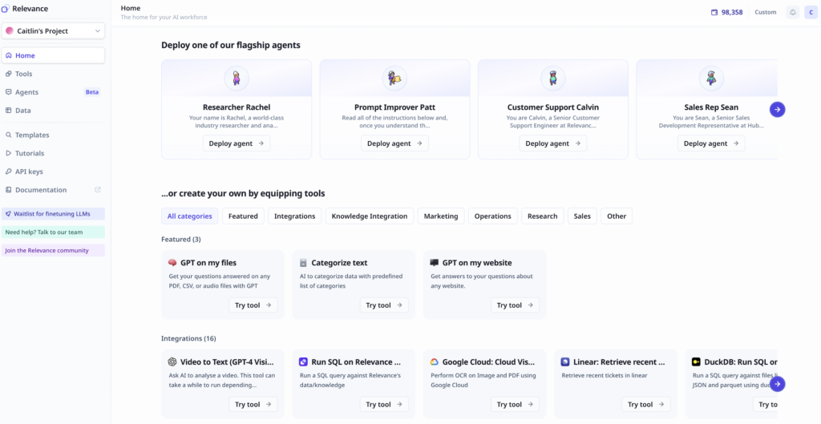
Task: Click the credits balance 98,358
Action: click(726, 12)
